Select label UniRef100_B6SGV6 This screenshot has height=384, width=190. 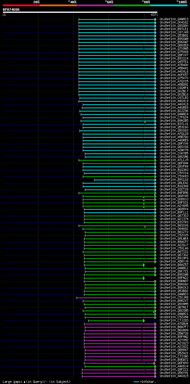[x=174, y=225]
